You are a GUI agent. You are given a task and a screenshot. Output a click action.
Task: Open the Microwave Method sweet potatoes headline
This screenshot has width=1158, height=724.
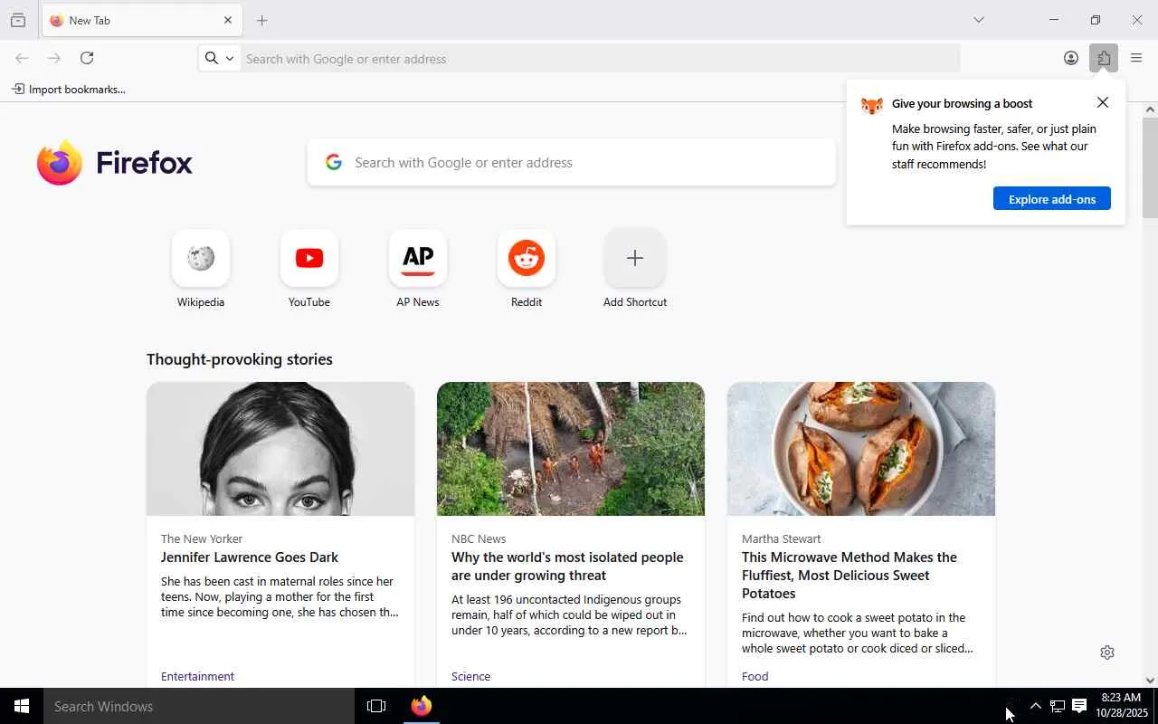coord(850,576)
